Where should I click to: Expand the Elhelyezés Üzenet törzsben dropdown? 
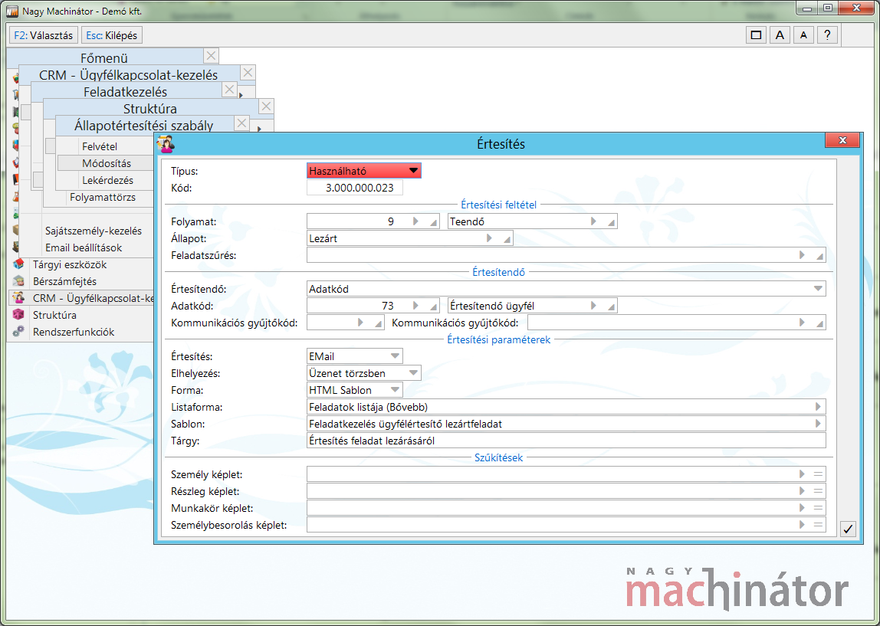[413, 373]
